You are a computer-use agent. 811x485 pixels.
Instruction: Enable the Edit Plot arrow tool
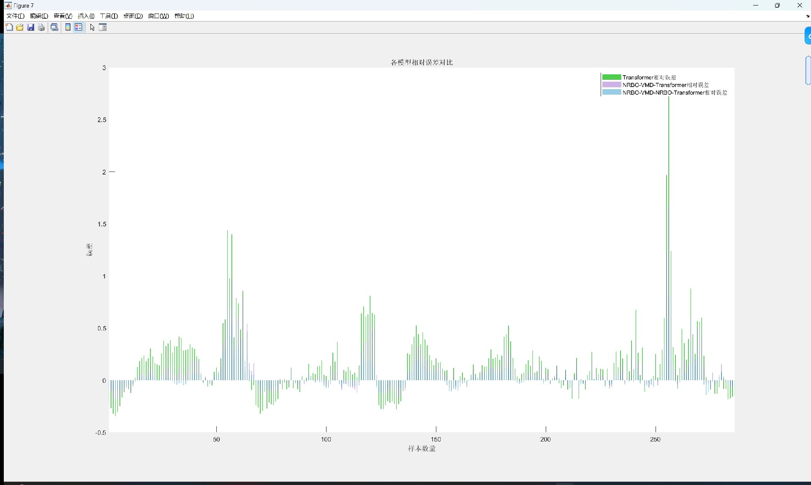(92, 27)
